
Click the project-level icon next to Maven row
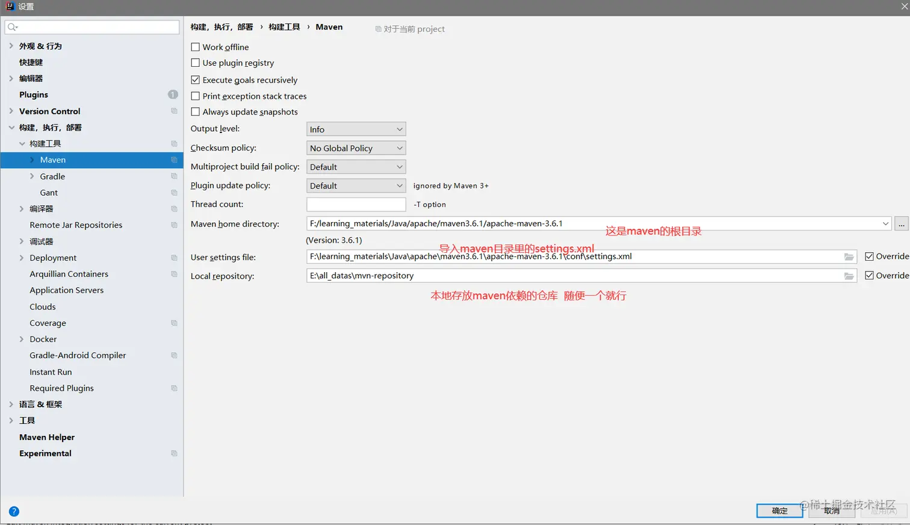coord(174,160)
